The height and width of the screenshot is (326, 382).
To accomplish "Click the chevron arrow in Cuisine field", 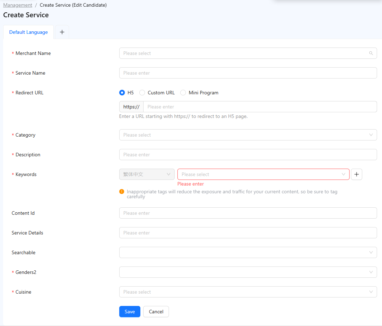I will coord(371,292).
